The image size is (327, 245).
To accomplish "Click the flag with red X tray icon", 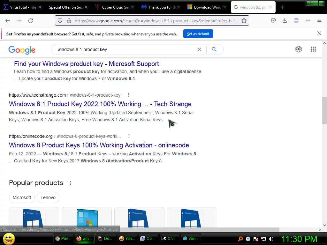I will coord(256,239).
